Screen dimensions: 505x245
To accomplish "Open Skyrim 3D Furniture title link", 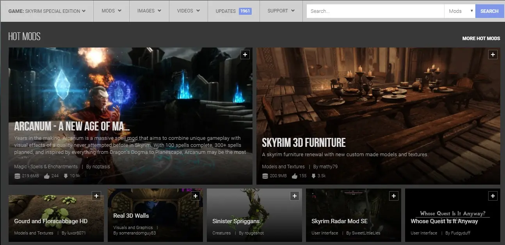I will click(304, 143).
